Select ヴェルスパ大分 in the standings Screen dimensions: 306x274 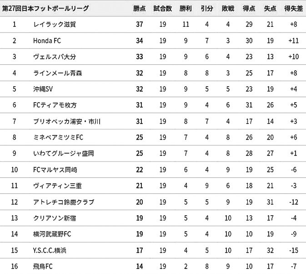click(54, 57)
